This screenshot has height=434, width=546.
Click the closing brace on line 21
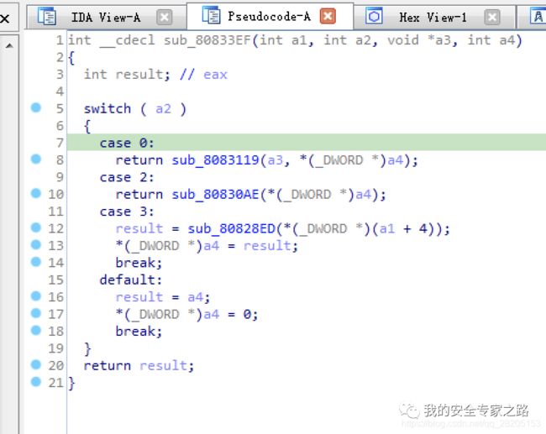71,384
